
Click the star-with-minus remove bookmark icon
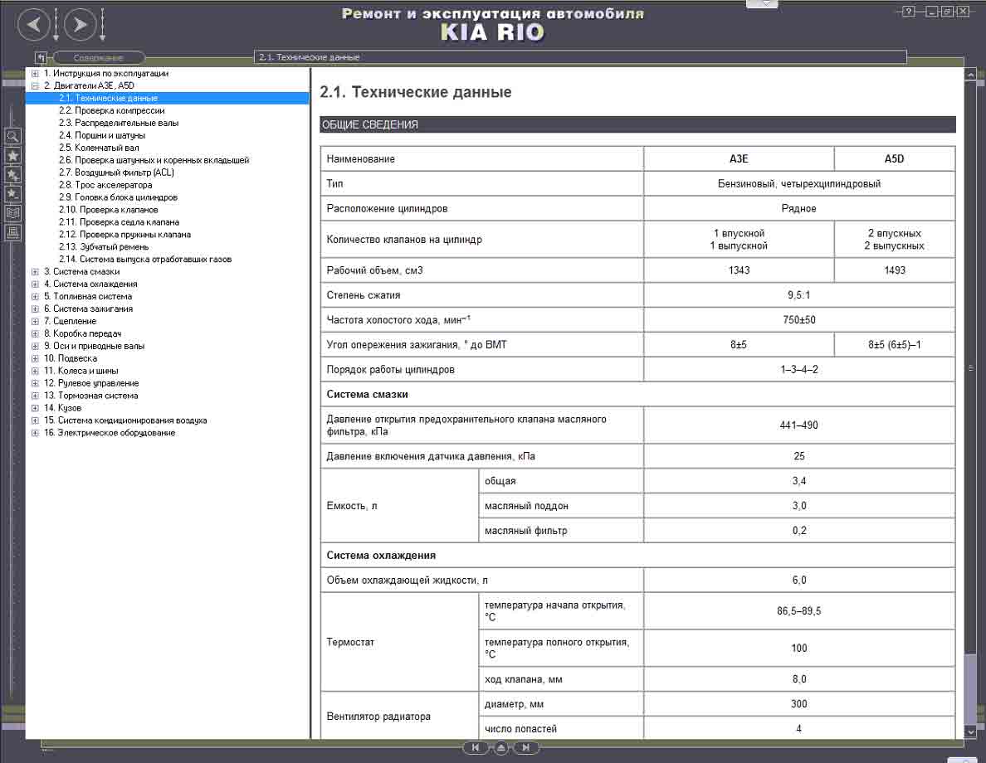tap(12, 194)
